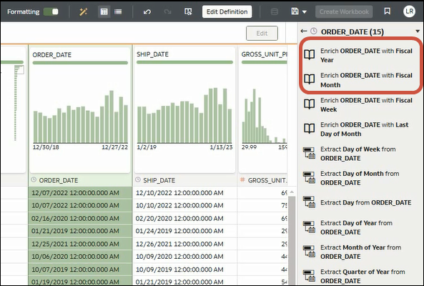Switch to the table grid view icon

104,11
